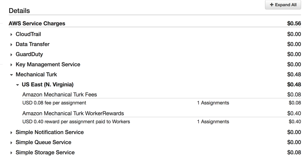Click the Simple Storage Service $0.08 amount
Viewport: 307px width, 159px height.
[x=294, y=152]
